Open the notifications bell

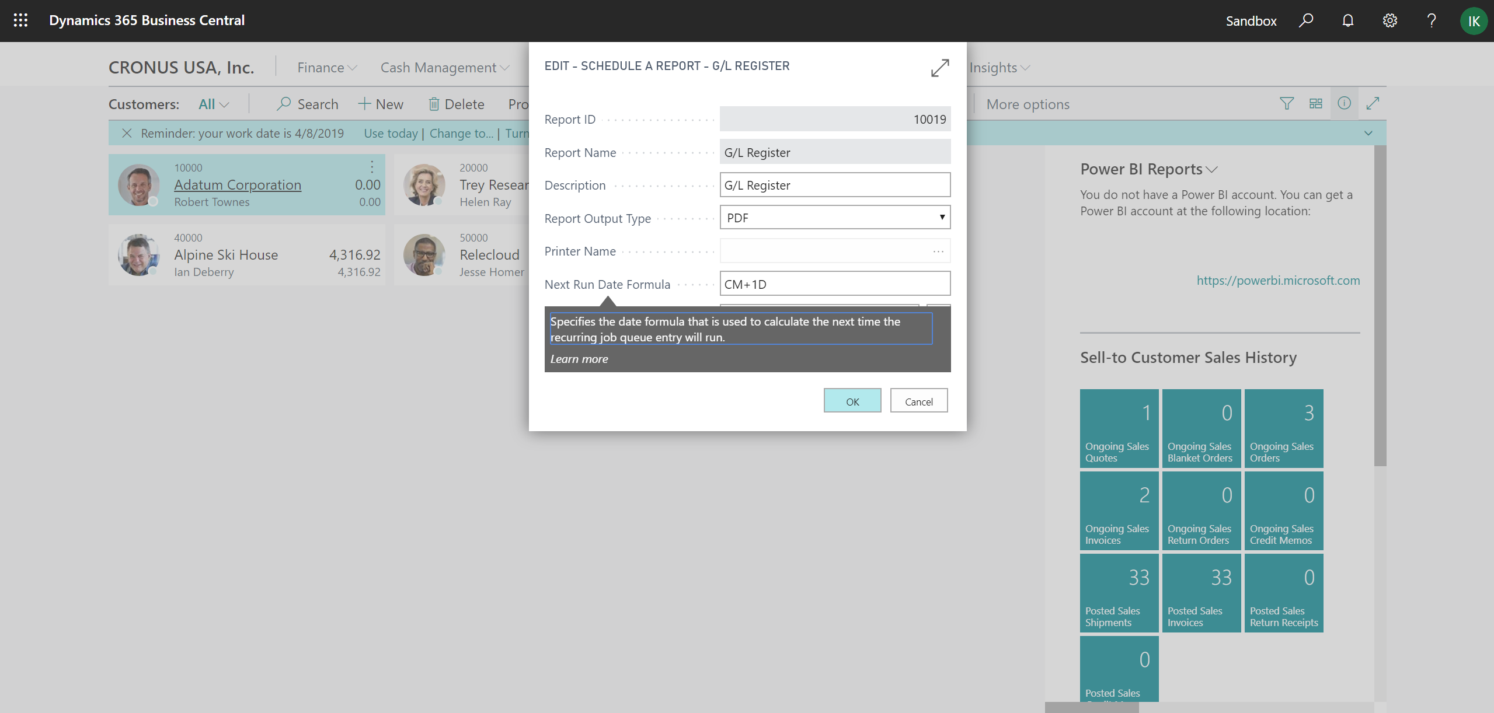[x=1347, y=20]
